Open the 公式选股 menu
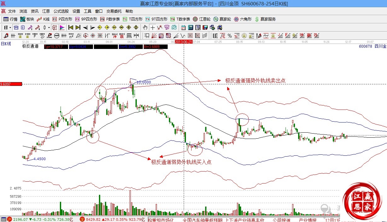Viewport: 387px width, 222px height. point(61,11)
